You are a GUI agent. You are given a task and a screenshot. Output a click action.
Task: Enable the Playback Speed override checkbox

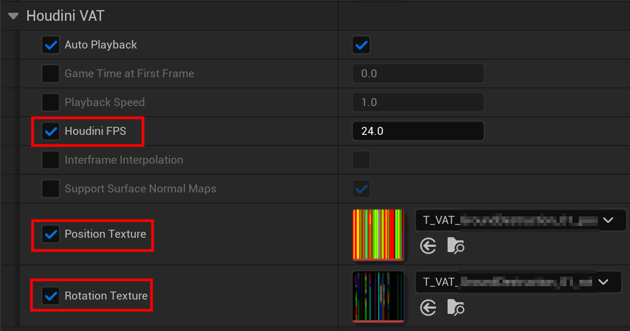[x=51, y=102]
